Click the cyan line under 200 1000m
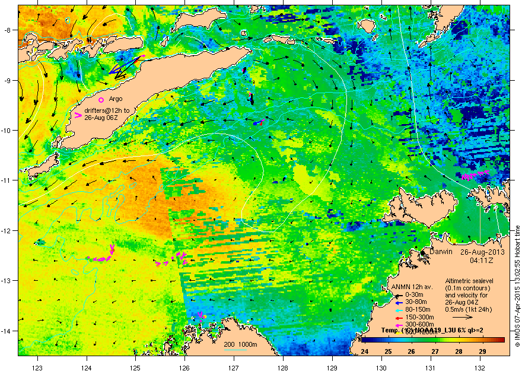 235,350
